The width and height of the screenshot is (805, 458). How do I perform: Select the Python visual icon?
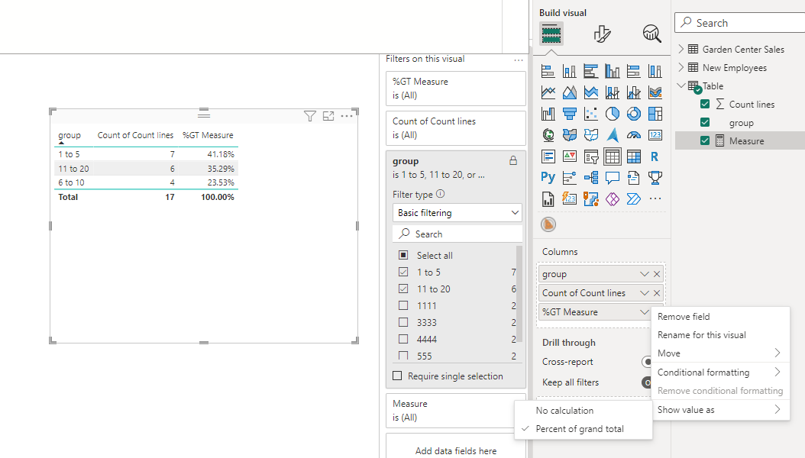(548, 177)
